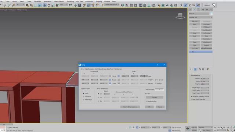
Task: Click Rotate incremental arrow in Array
Action: click(110, 80)
